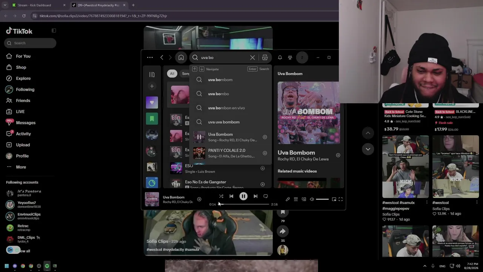Seek within the Spotify progress bar
483x272 pixels.
244,204
